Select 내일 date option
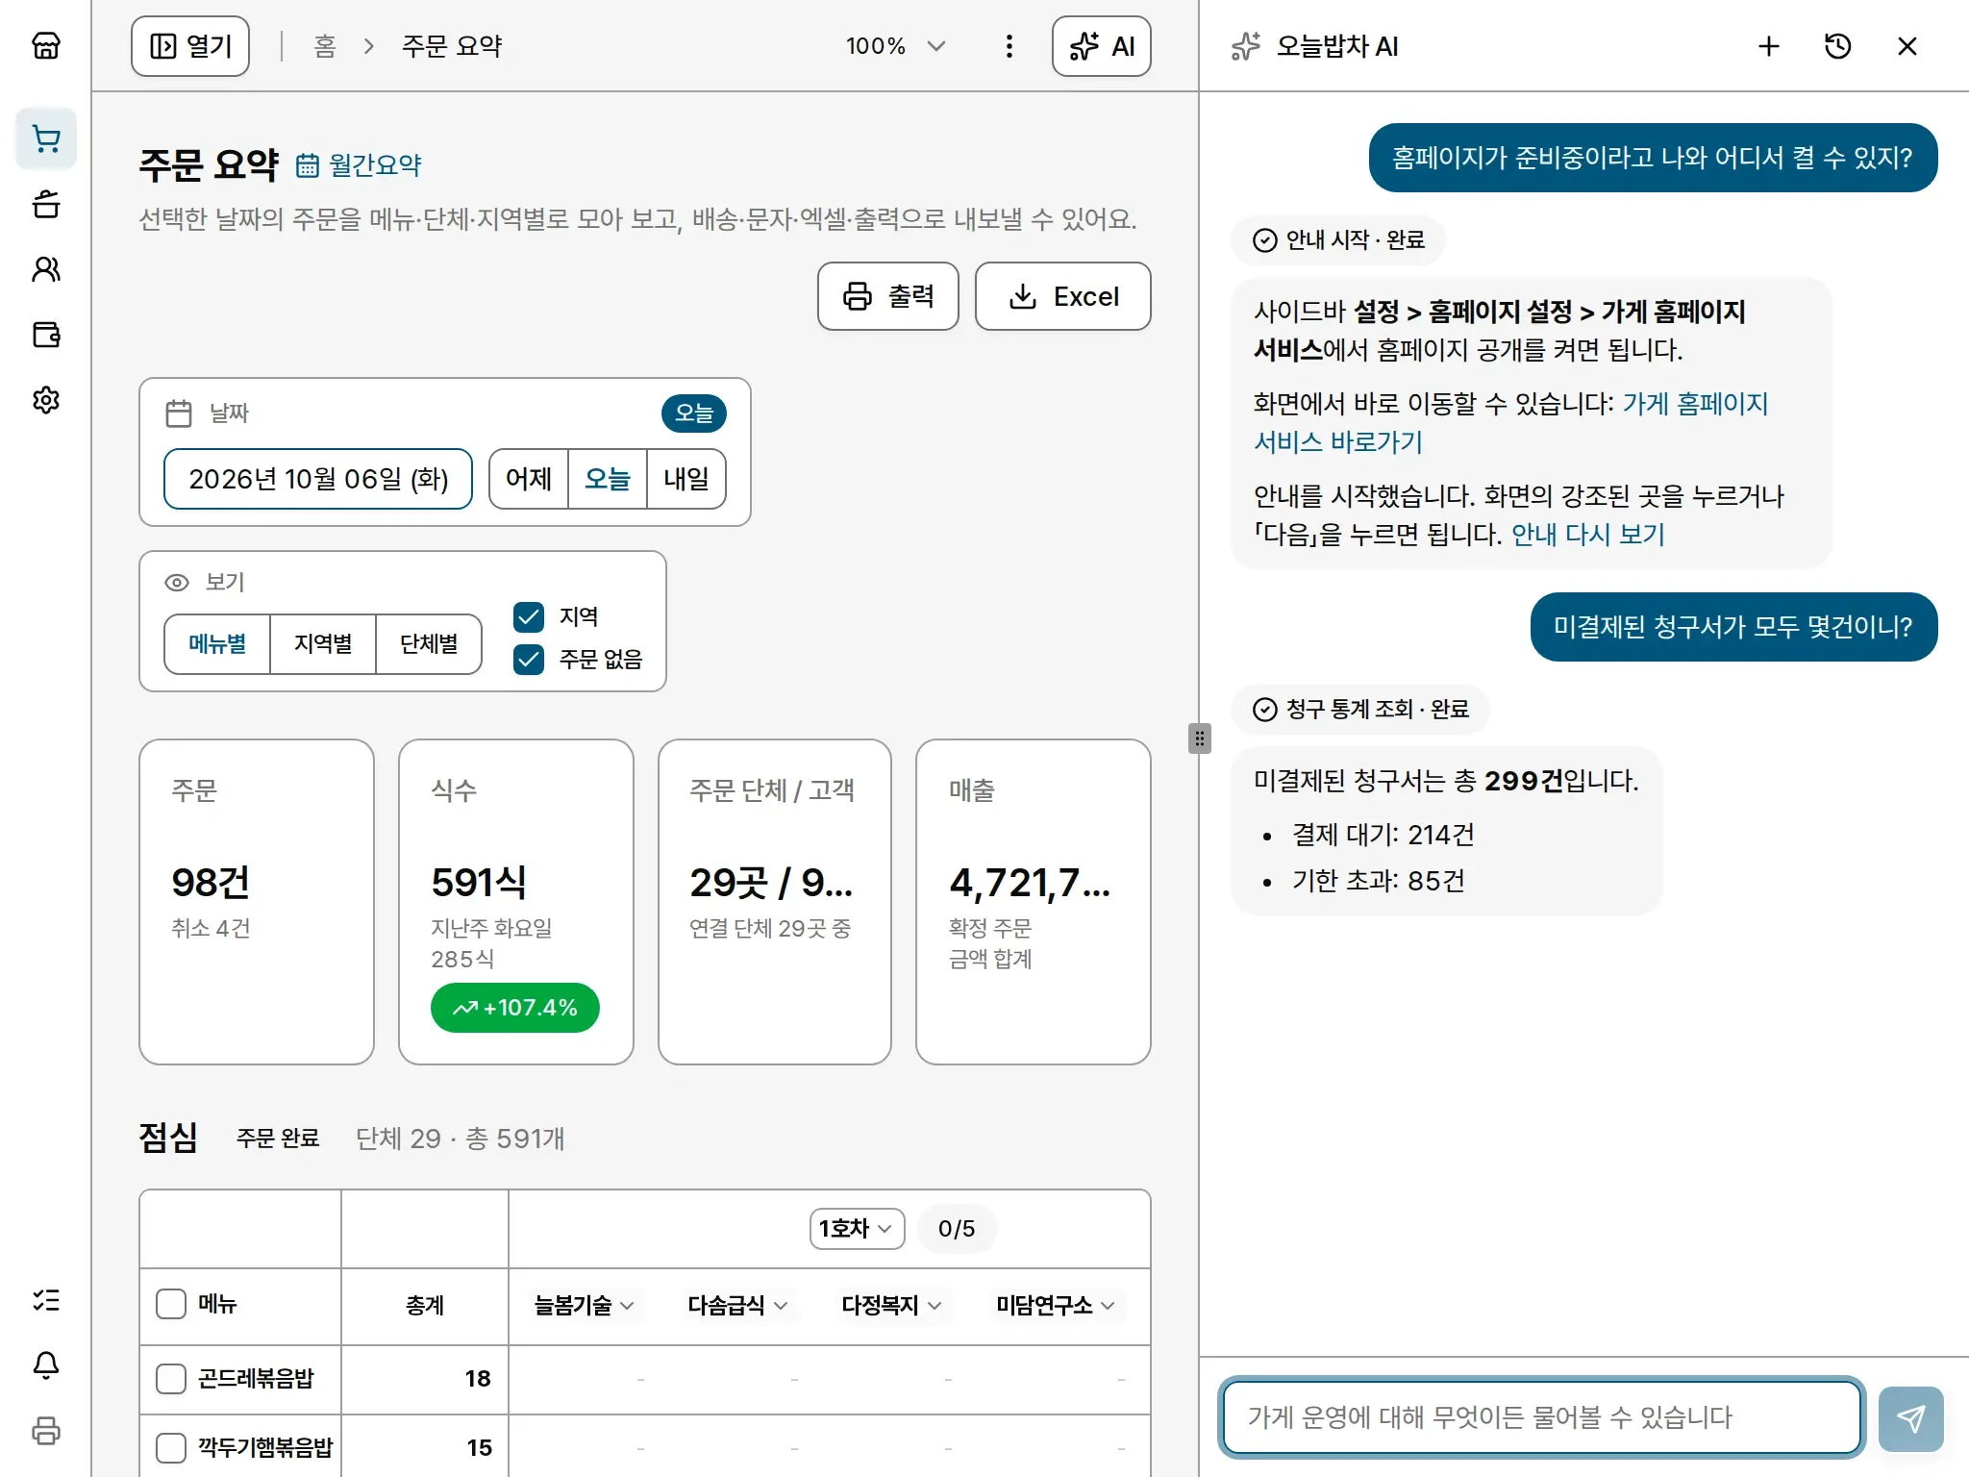 (686, 479)
